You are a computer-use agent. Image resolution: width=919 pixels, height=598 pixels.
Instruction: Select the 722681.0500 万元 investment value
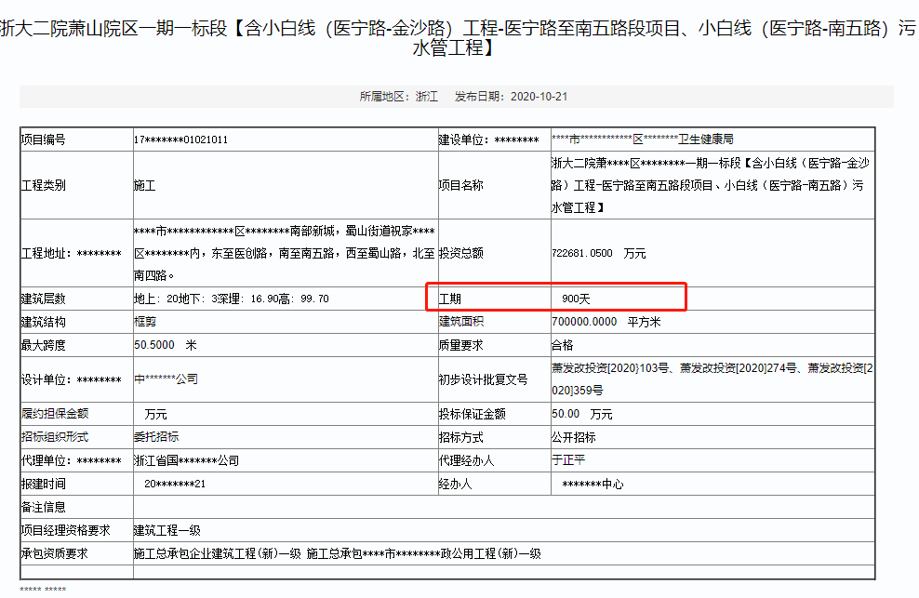[x=598, y=253]
